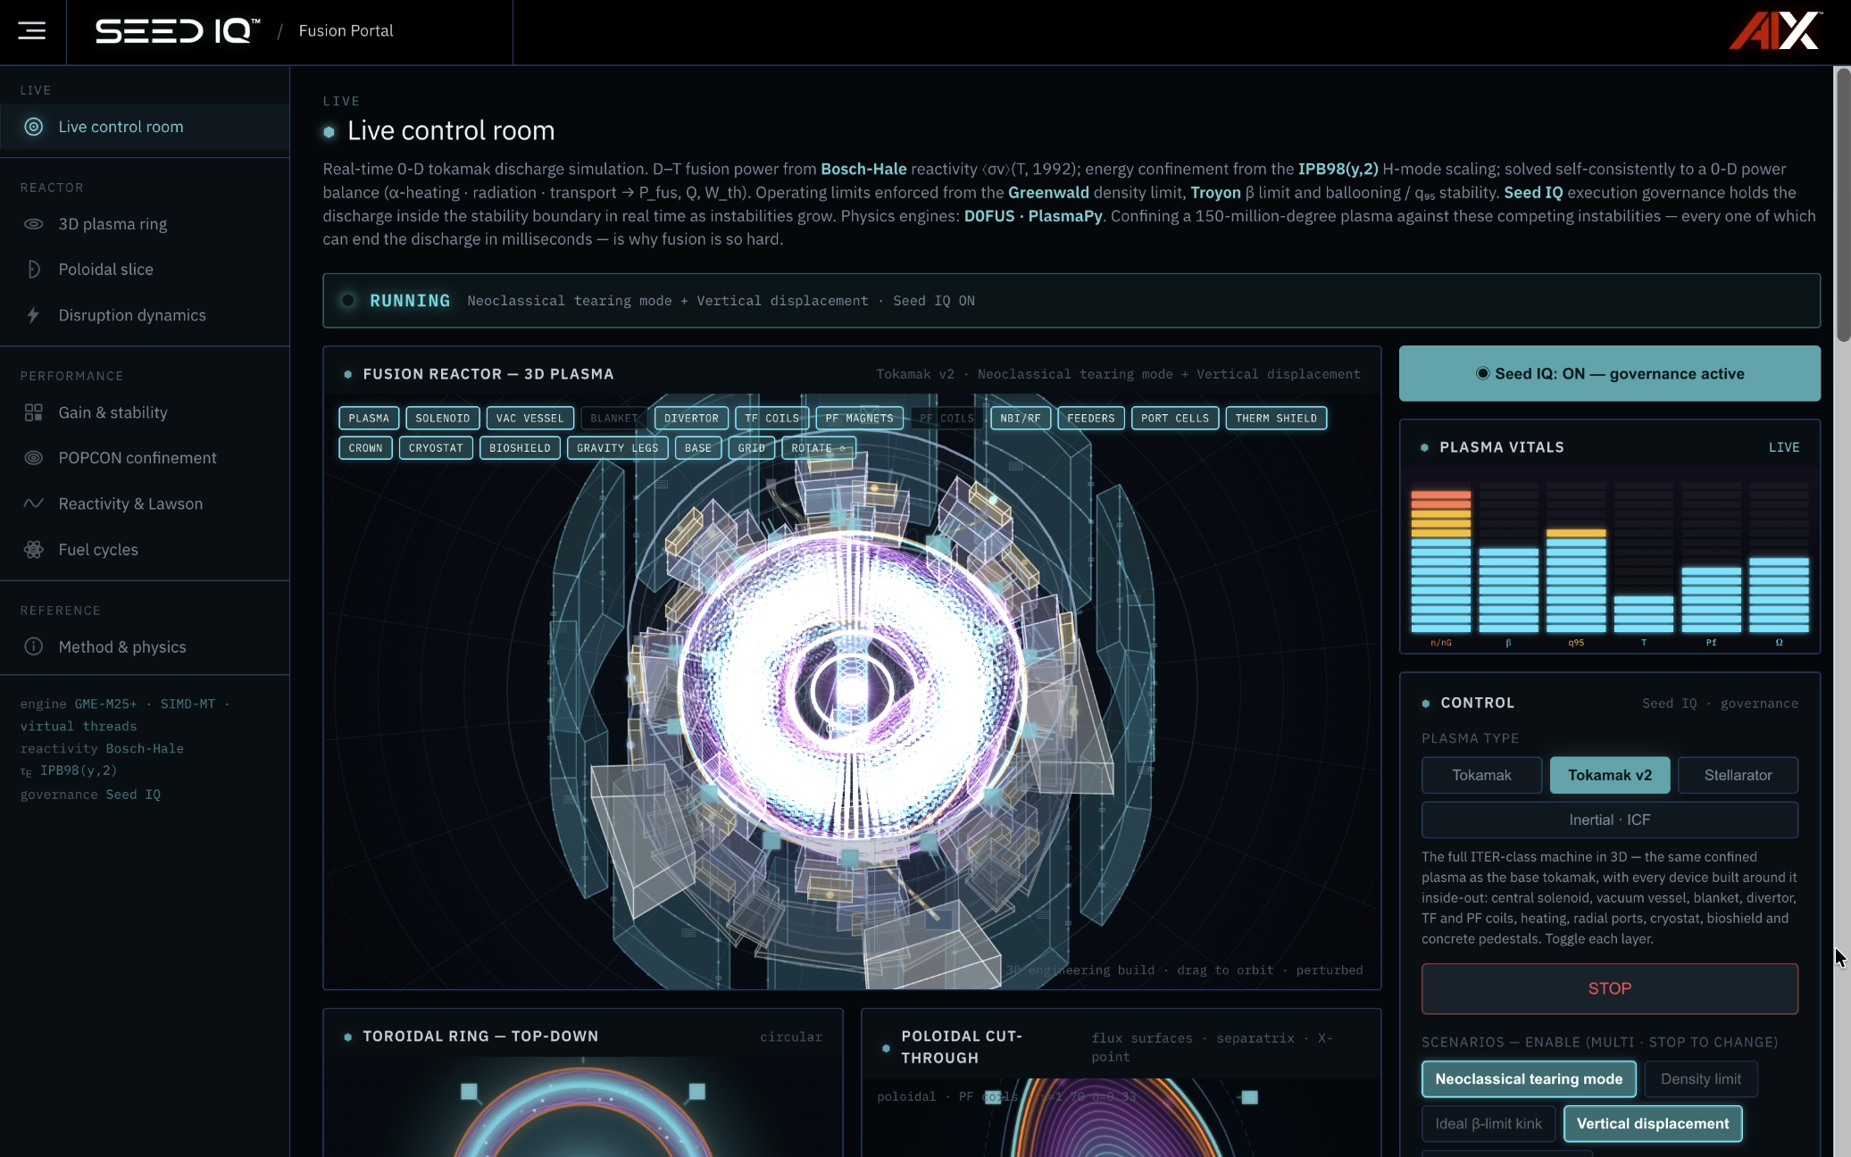
Task: Toggle the SOLENOID layer
Action: coord(443,418)
